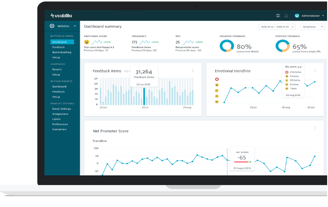Open Results under Campaigns
The height and width of the screenshot is (207, 328).
[57, 69]
